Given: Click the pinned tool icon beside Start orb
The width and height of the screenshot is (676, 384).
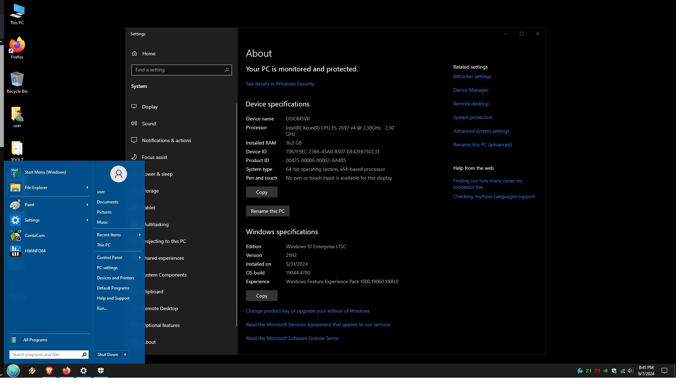Looking at the screenshot, I should pyautogui.click(x=32, y=371).
